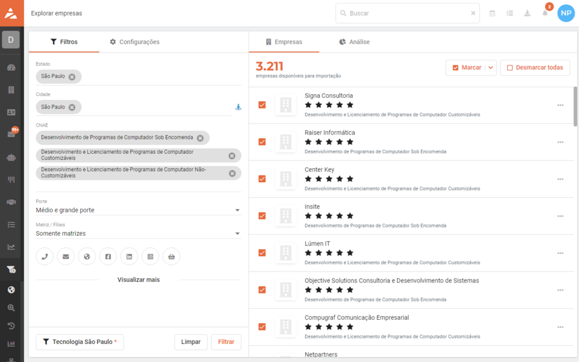Open the contacts card icon in sidebar

coord(11,112)
